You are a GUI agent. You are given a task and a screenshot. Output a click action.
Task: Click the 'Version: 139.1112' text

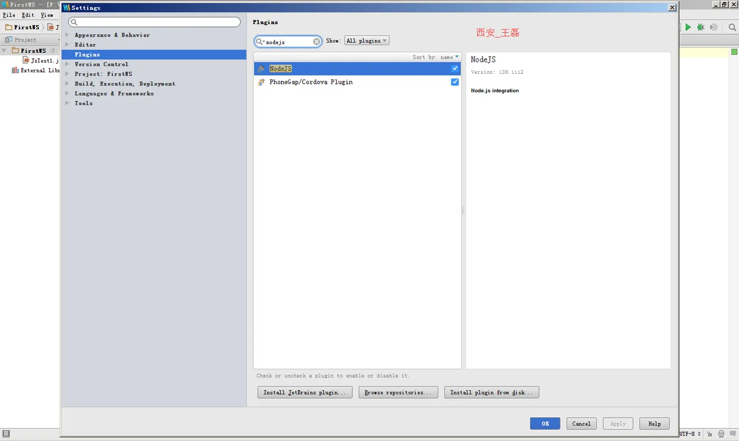(497, 72)
